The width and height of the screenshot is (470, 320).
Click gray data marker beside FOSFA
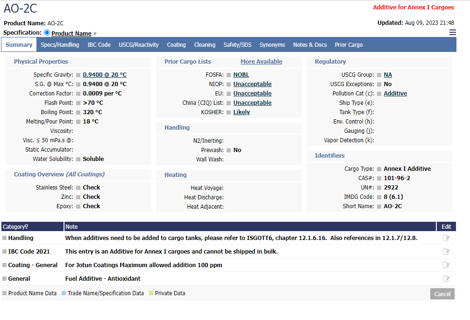tap(229, 75)
